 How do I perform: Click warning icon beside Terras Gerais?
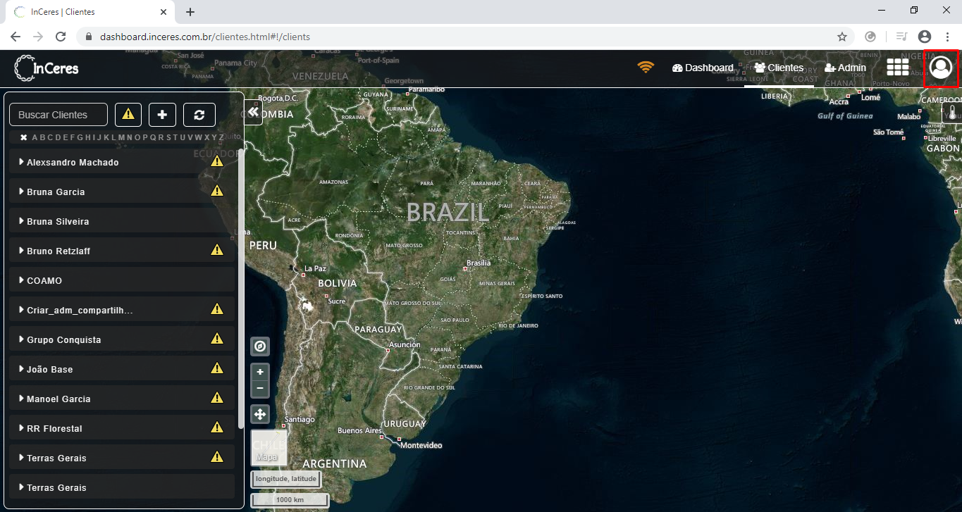(217, 457)
